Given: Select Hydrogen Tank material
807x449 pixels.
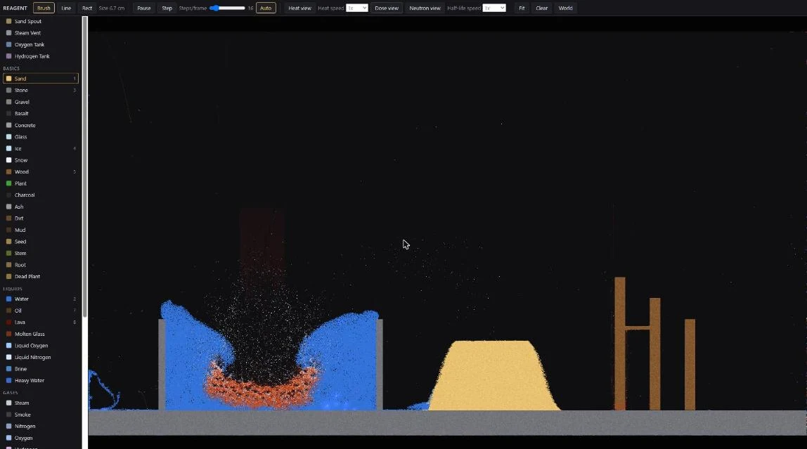Looking at the screenshot, I should point(41,56).
